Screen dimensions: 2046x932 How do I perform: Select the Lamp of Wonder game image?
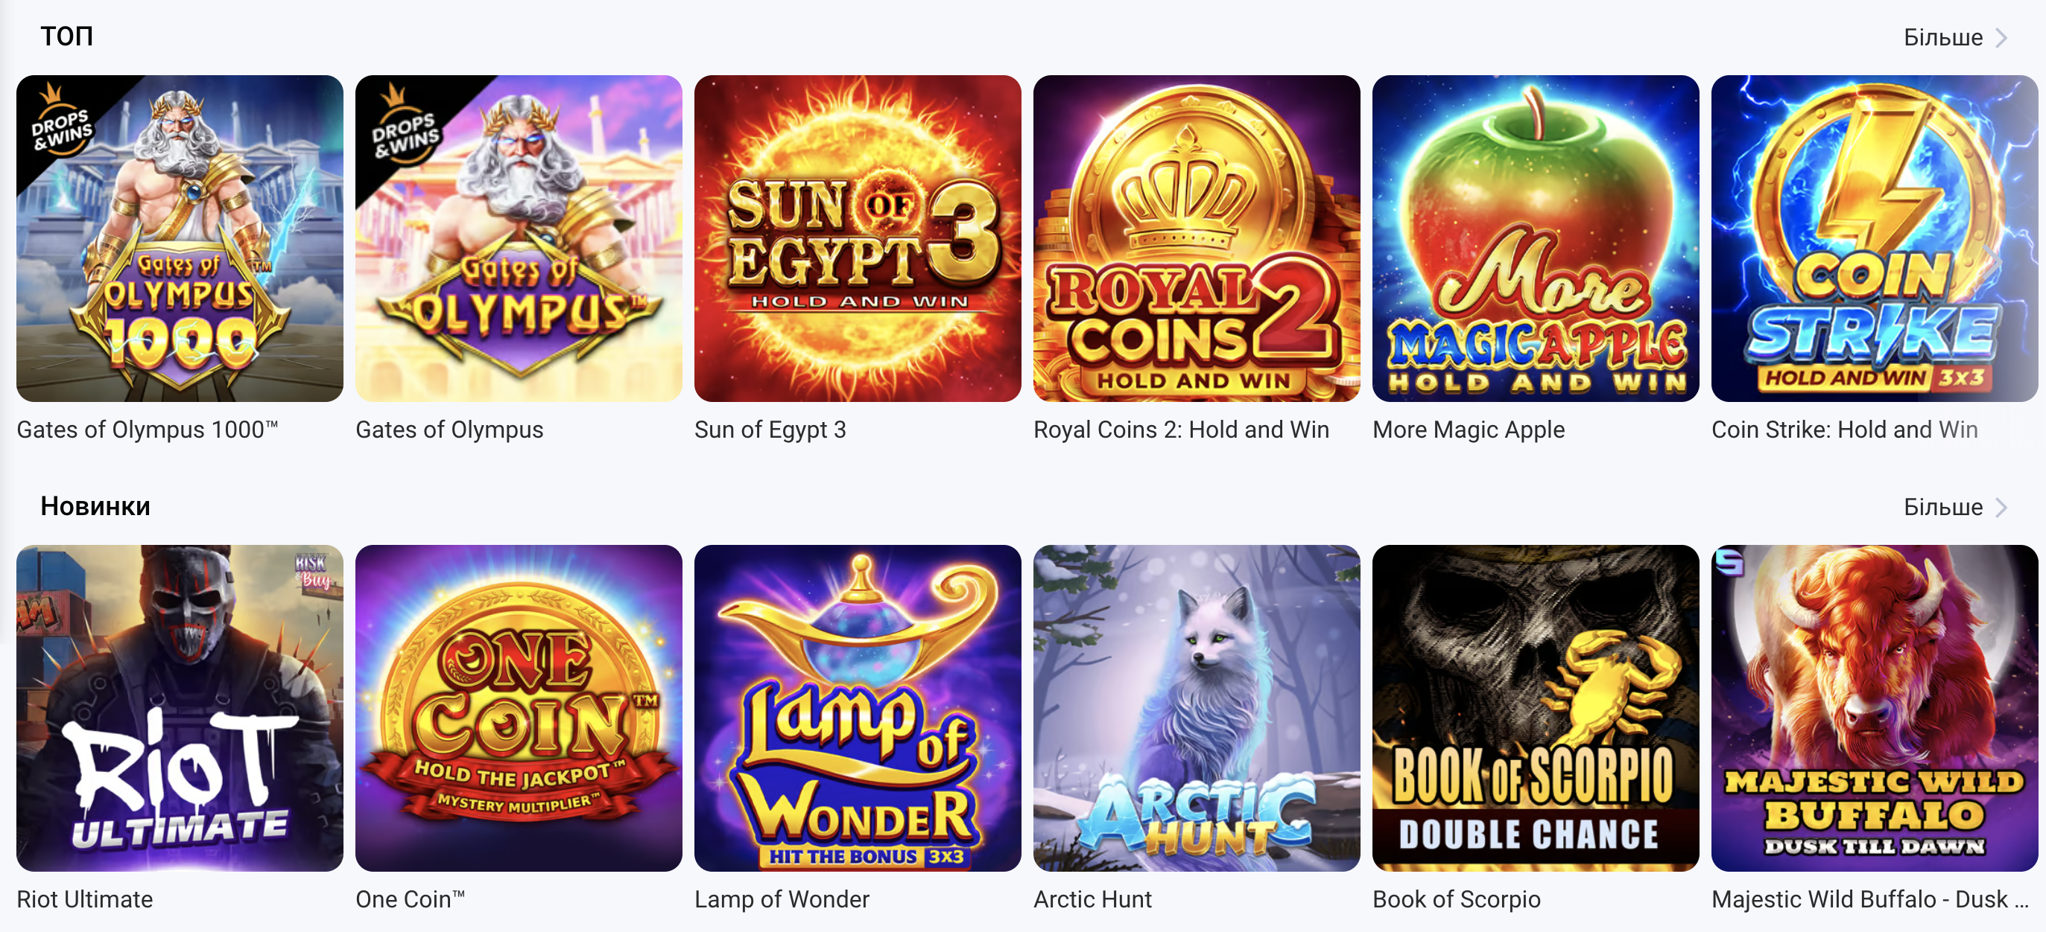coord(857,708)
